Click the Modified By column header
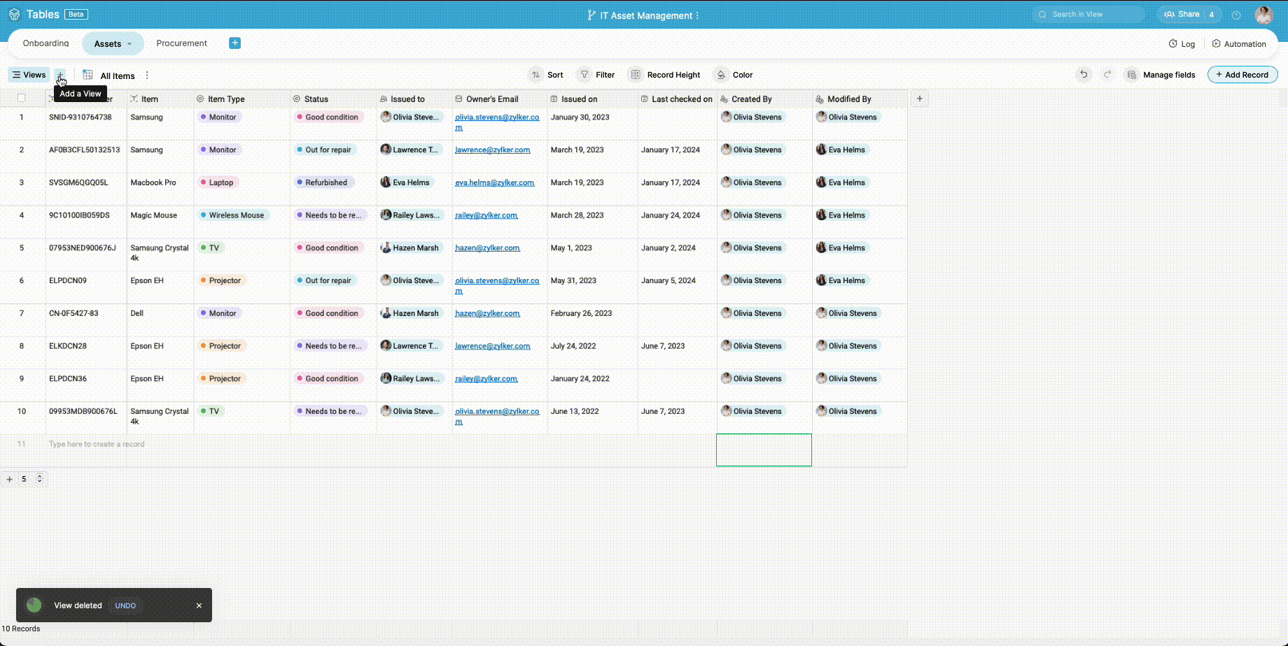The width and height of the screenshot is (1288, 646). coord(860,99)
